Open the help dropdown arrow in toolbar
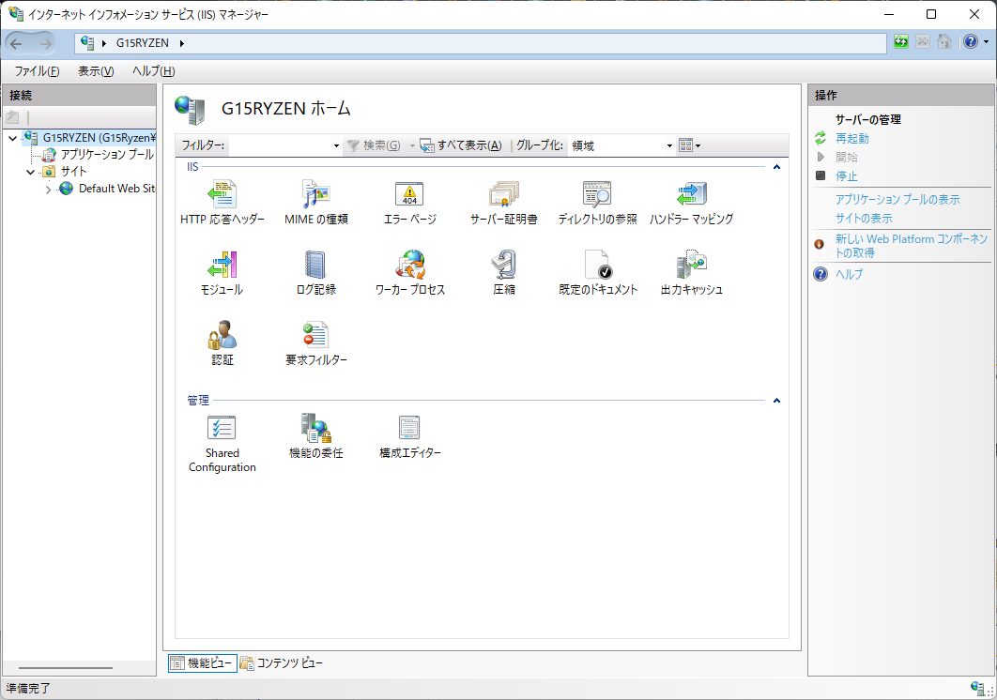Screen dimensions: 997x700 click(986, 42)
